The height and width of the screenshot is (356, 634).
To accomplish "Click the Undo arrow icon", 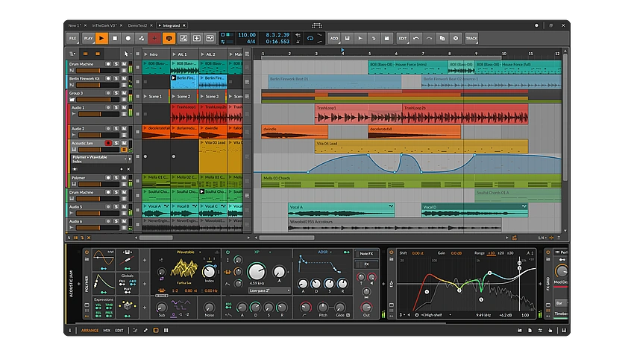I will (x=416, y=38).
